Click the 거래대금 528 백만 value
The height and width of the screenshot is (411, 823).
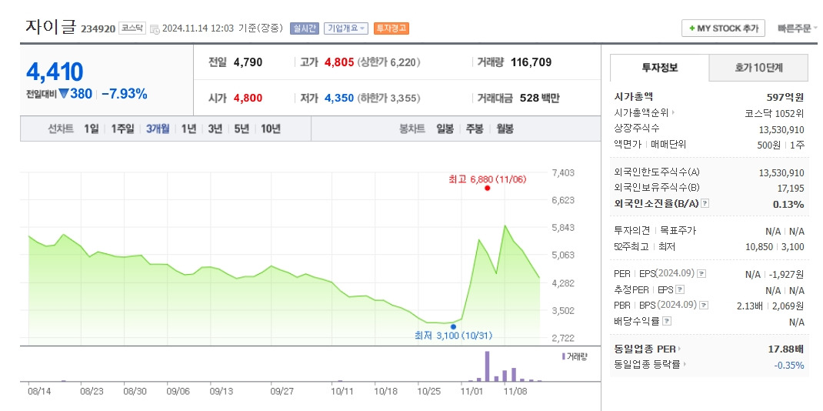coord(540,99)
